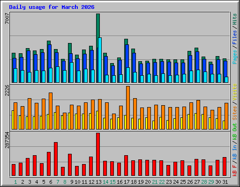Click the 2226 axis value
Screen dimensions: 240x187
(x=7, y=90)
